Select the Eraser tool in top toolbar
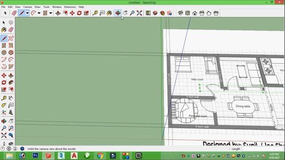The image size is (285, 160). (x=14, y=13)
